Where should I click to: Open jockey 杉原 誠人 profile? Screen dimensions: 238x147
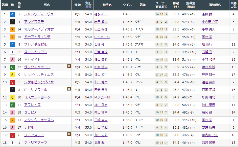pyautogui.click(x=101, y=67)
